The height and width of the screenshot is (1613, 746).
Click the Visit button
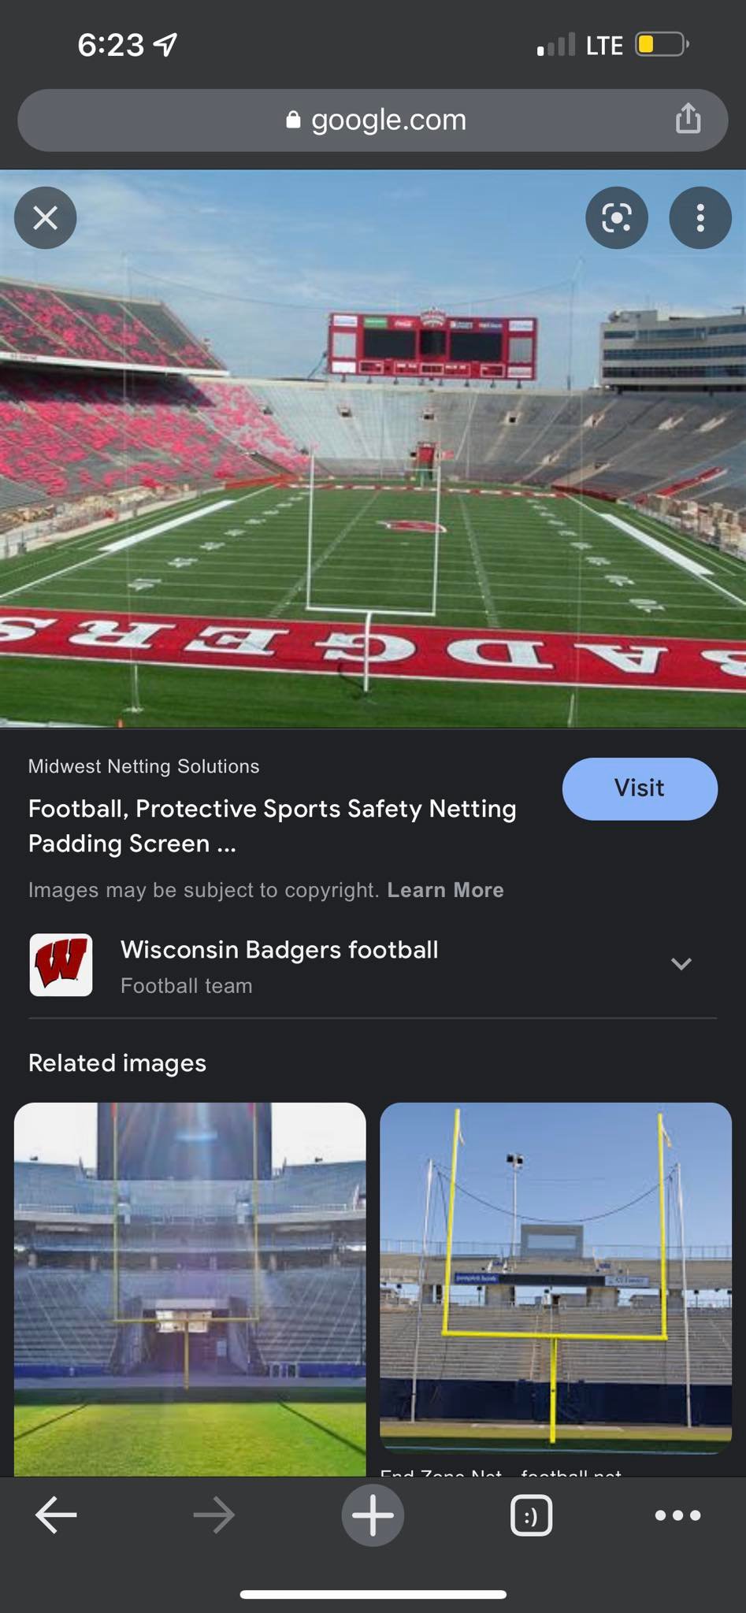pos(640,788)
